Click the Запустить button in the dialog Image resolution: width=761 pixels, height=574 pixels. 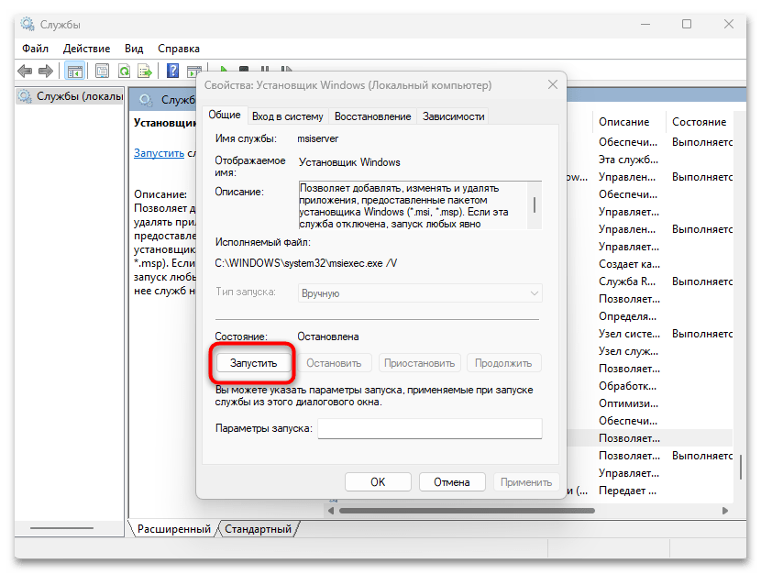pos(253,363)
